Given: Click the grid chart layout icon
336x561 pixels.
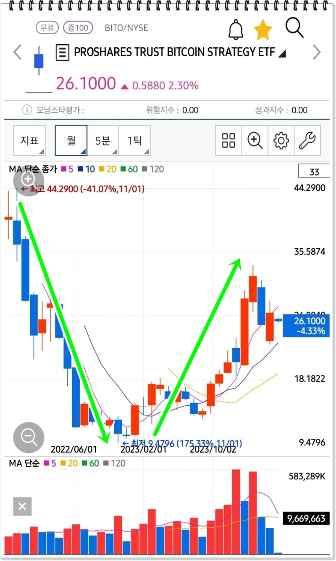Looking at the screenshot, I should (228, 141).
